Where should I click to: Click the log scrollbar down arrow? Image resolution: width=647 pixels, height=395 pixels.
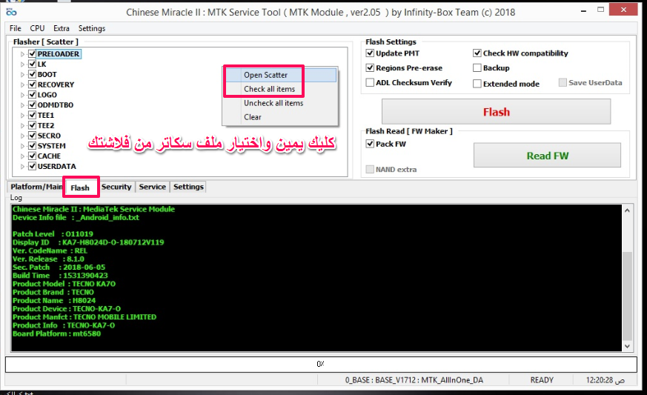pos(627,346)
